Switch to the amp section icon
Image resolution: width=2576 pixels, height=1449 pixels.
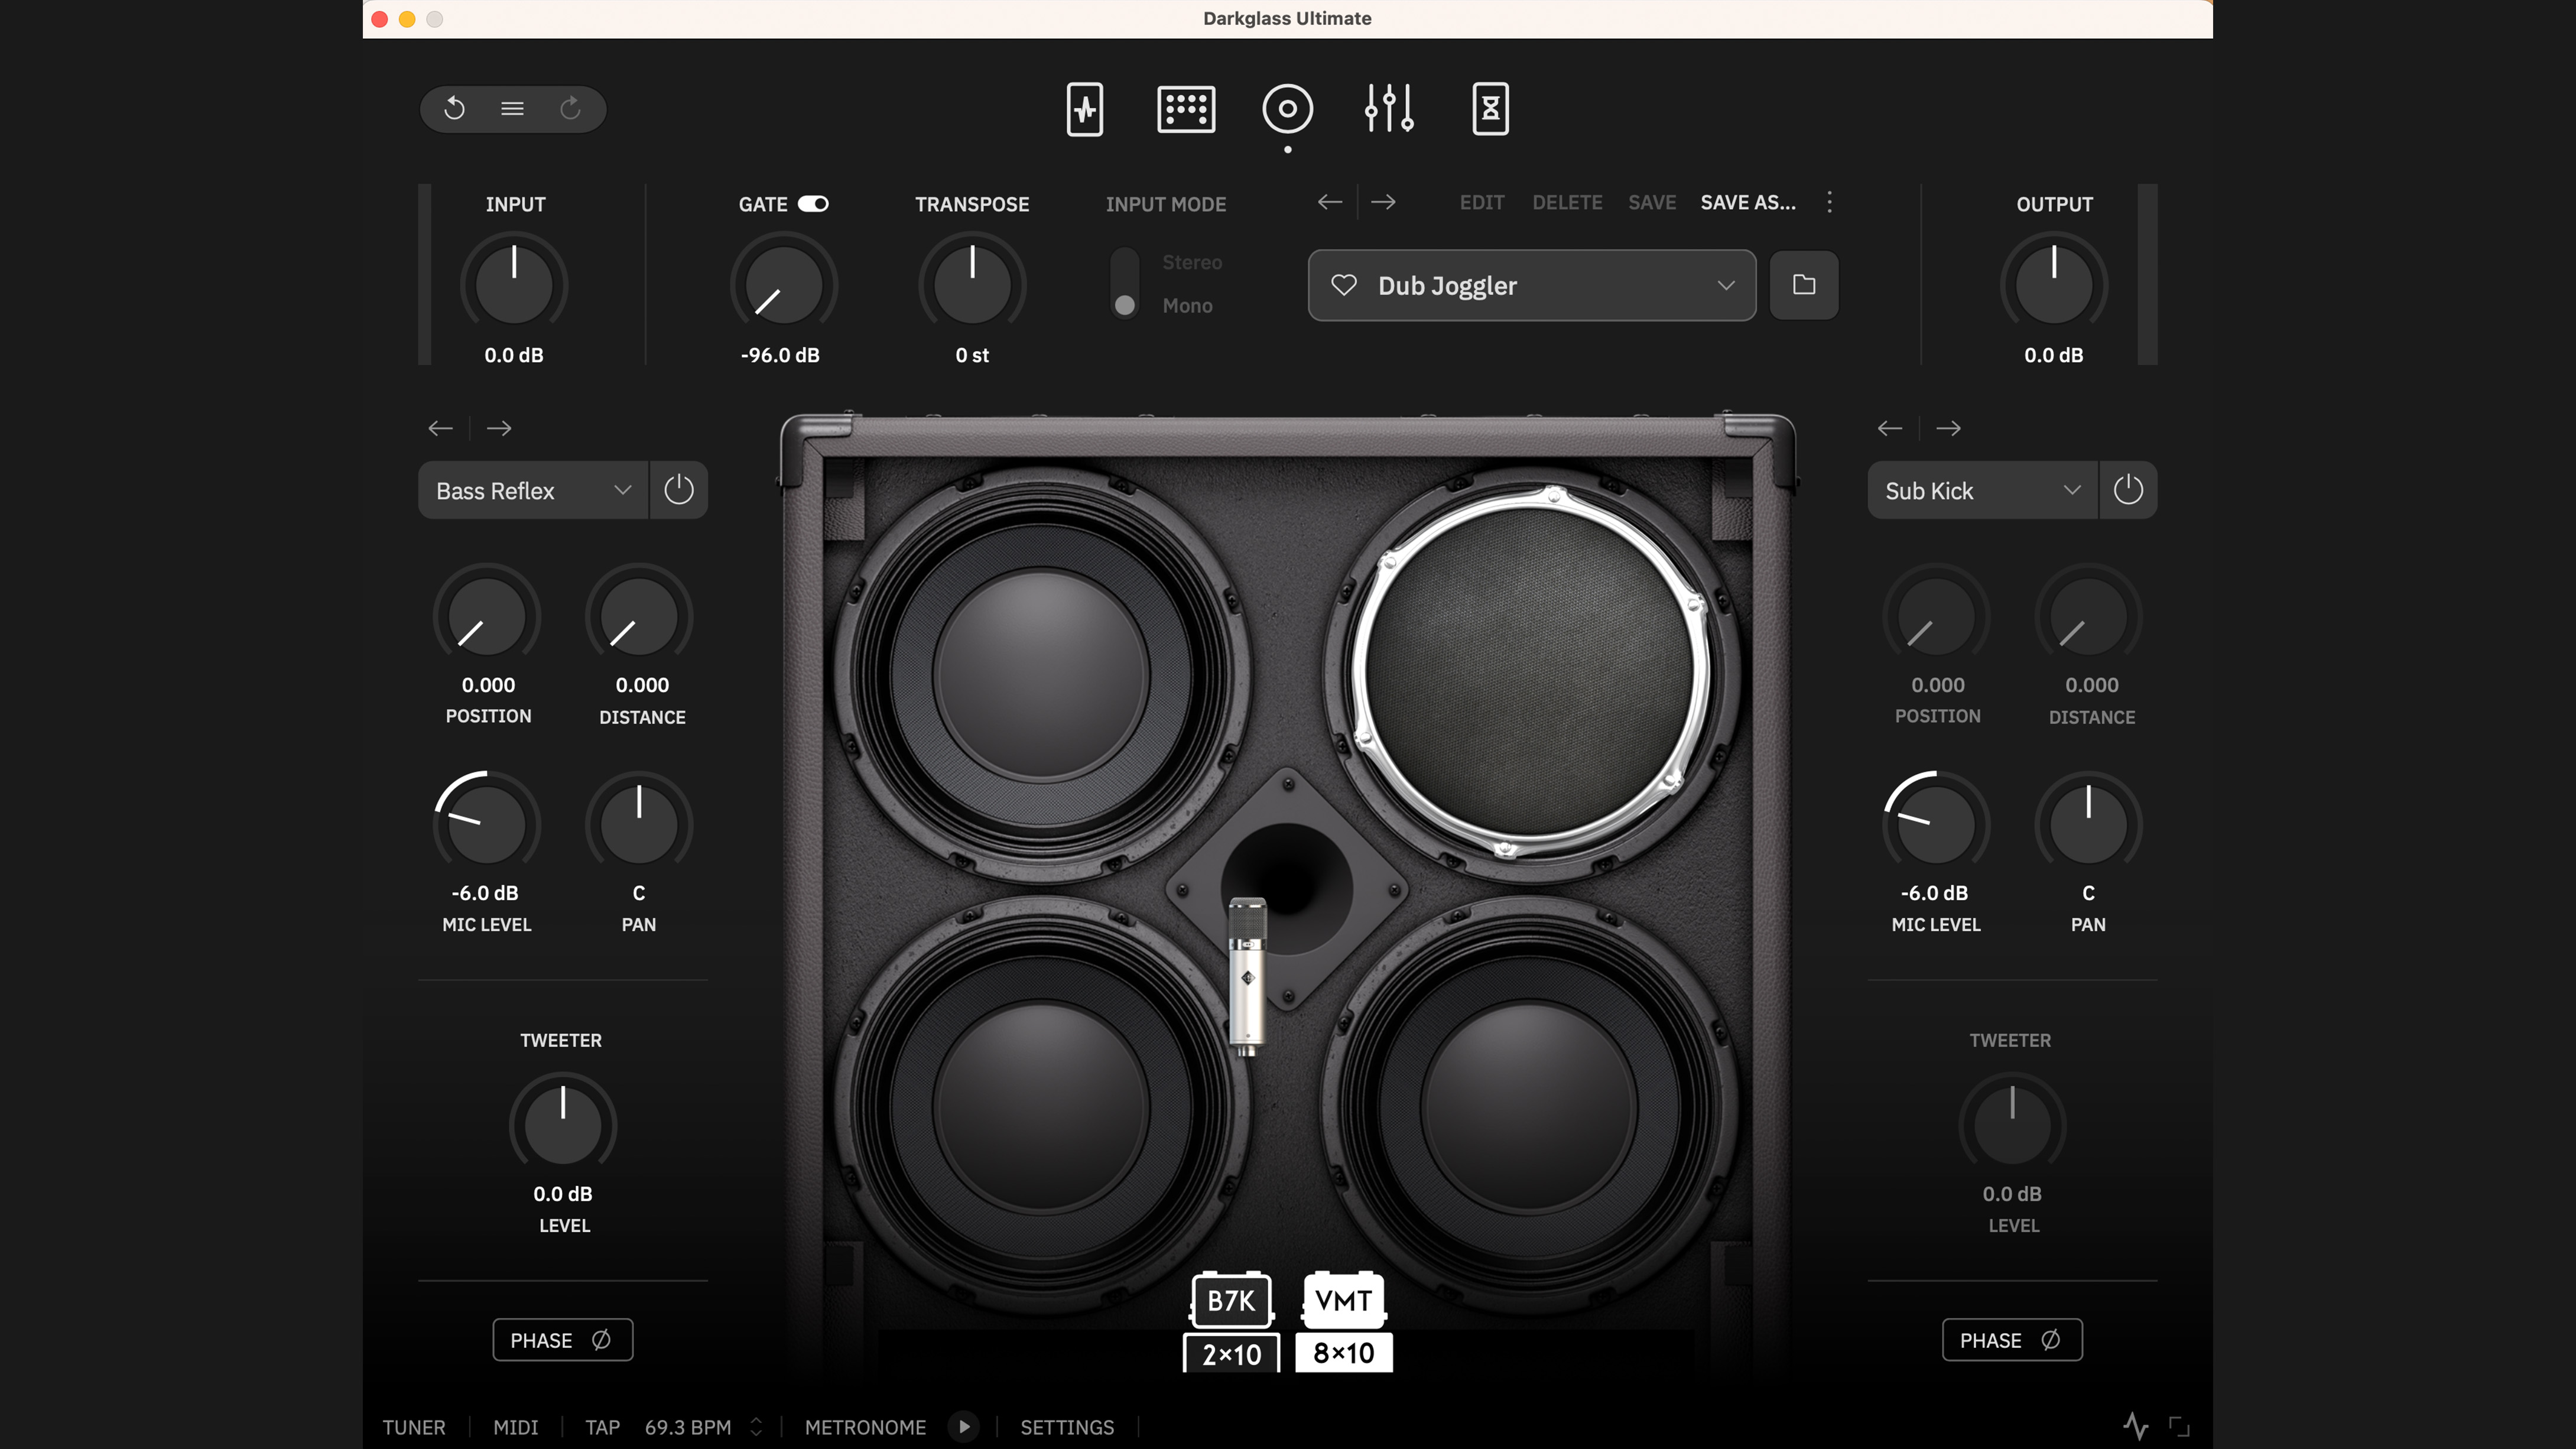click(1186, 109)
